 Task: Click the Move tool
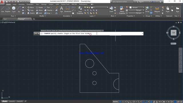tap(31, 7)
